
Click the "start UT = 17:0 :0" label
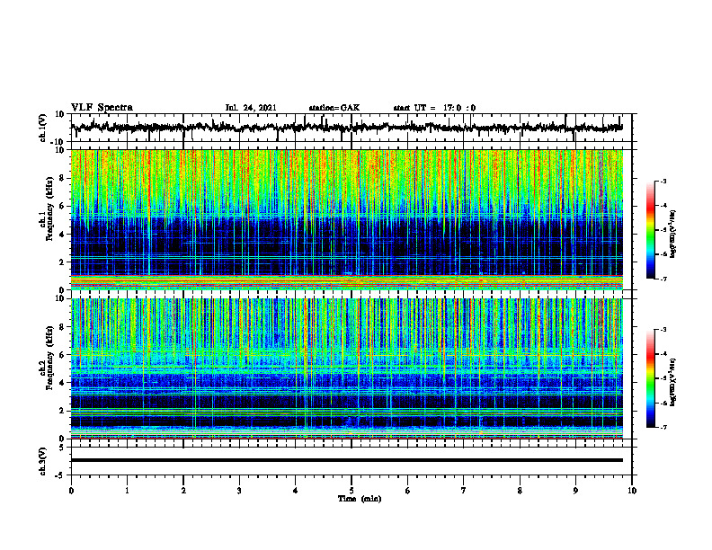click(434, 108)
